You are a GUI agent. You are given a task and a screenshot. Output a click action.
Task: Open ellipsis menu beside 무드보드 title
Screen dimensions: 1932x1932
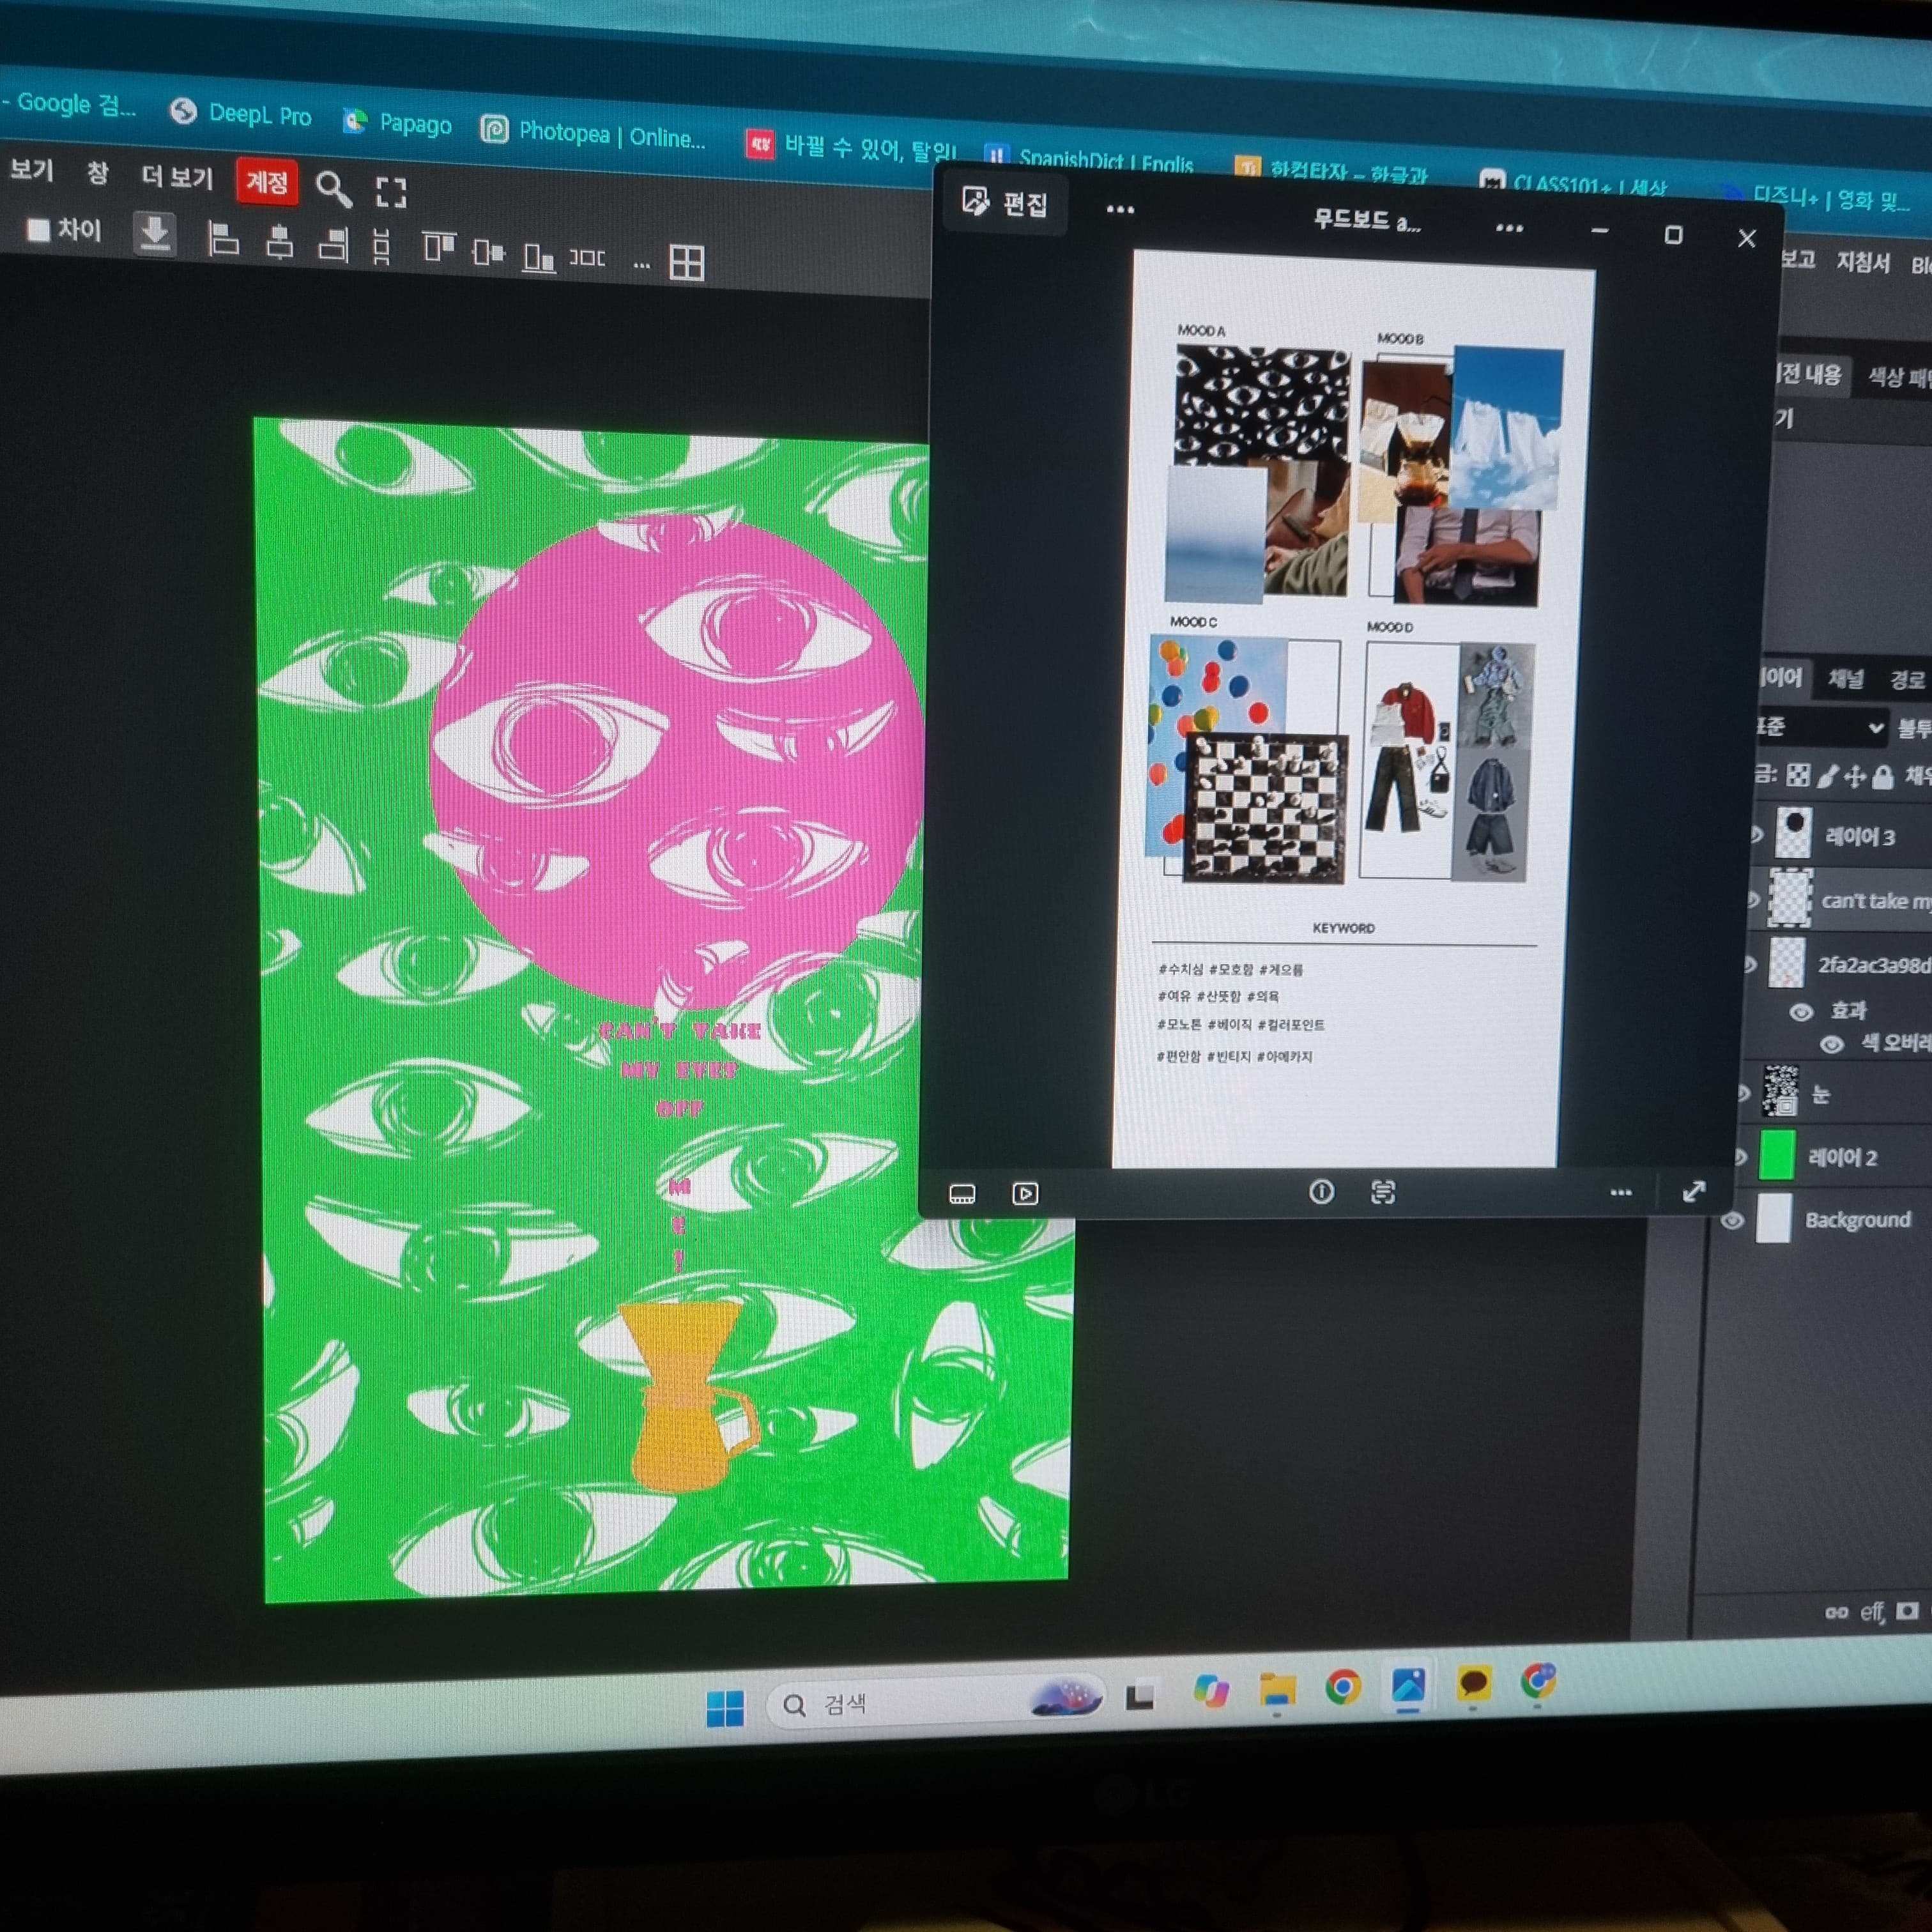tap(1509, 229)
